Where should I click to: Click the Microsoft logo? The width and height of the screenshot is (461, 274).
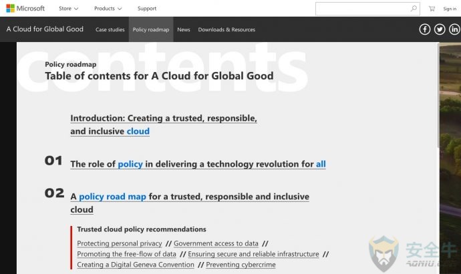[25, 8]
